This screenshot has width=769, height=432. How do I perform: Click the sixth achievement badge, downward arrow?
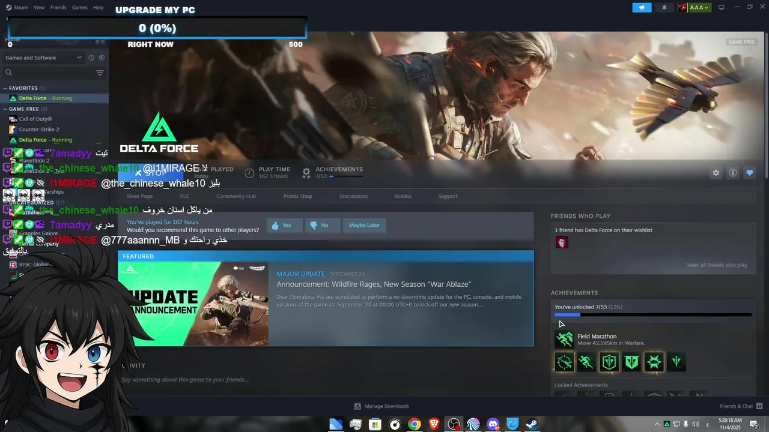pos(676,362)
